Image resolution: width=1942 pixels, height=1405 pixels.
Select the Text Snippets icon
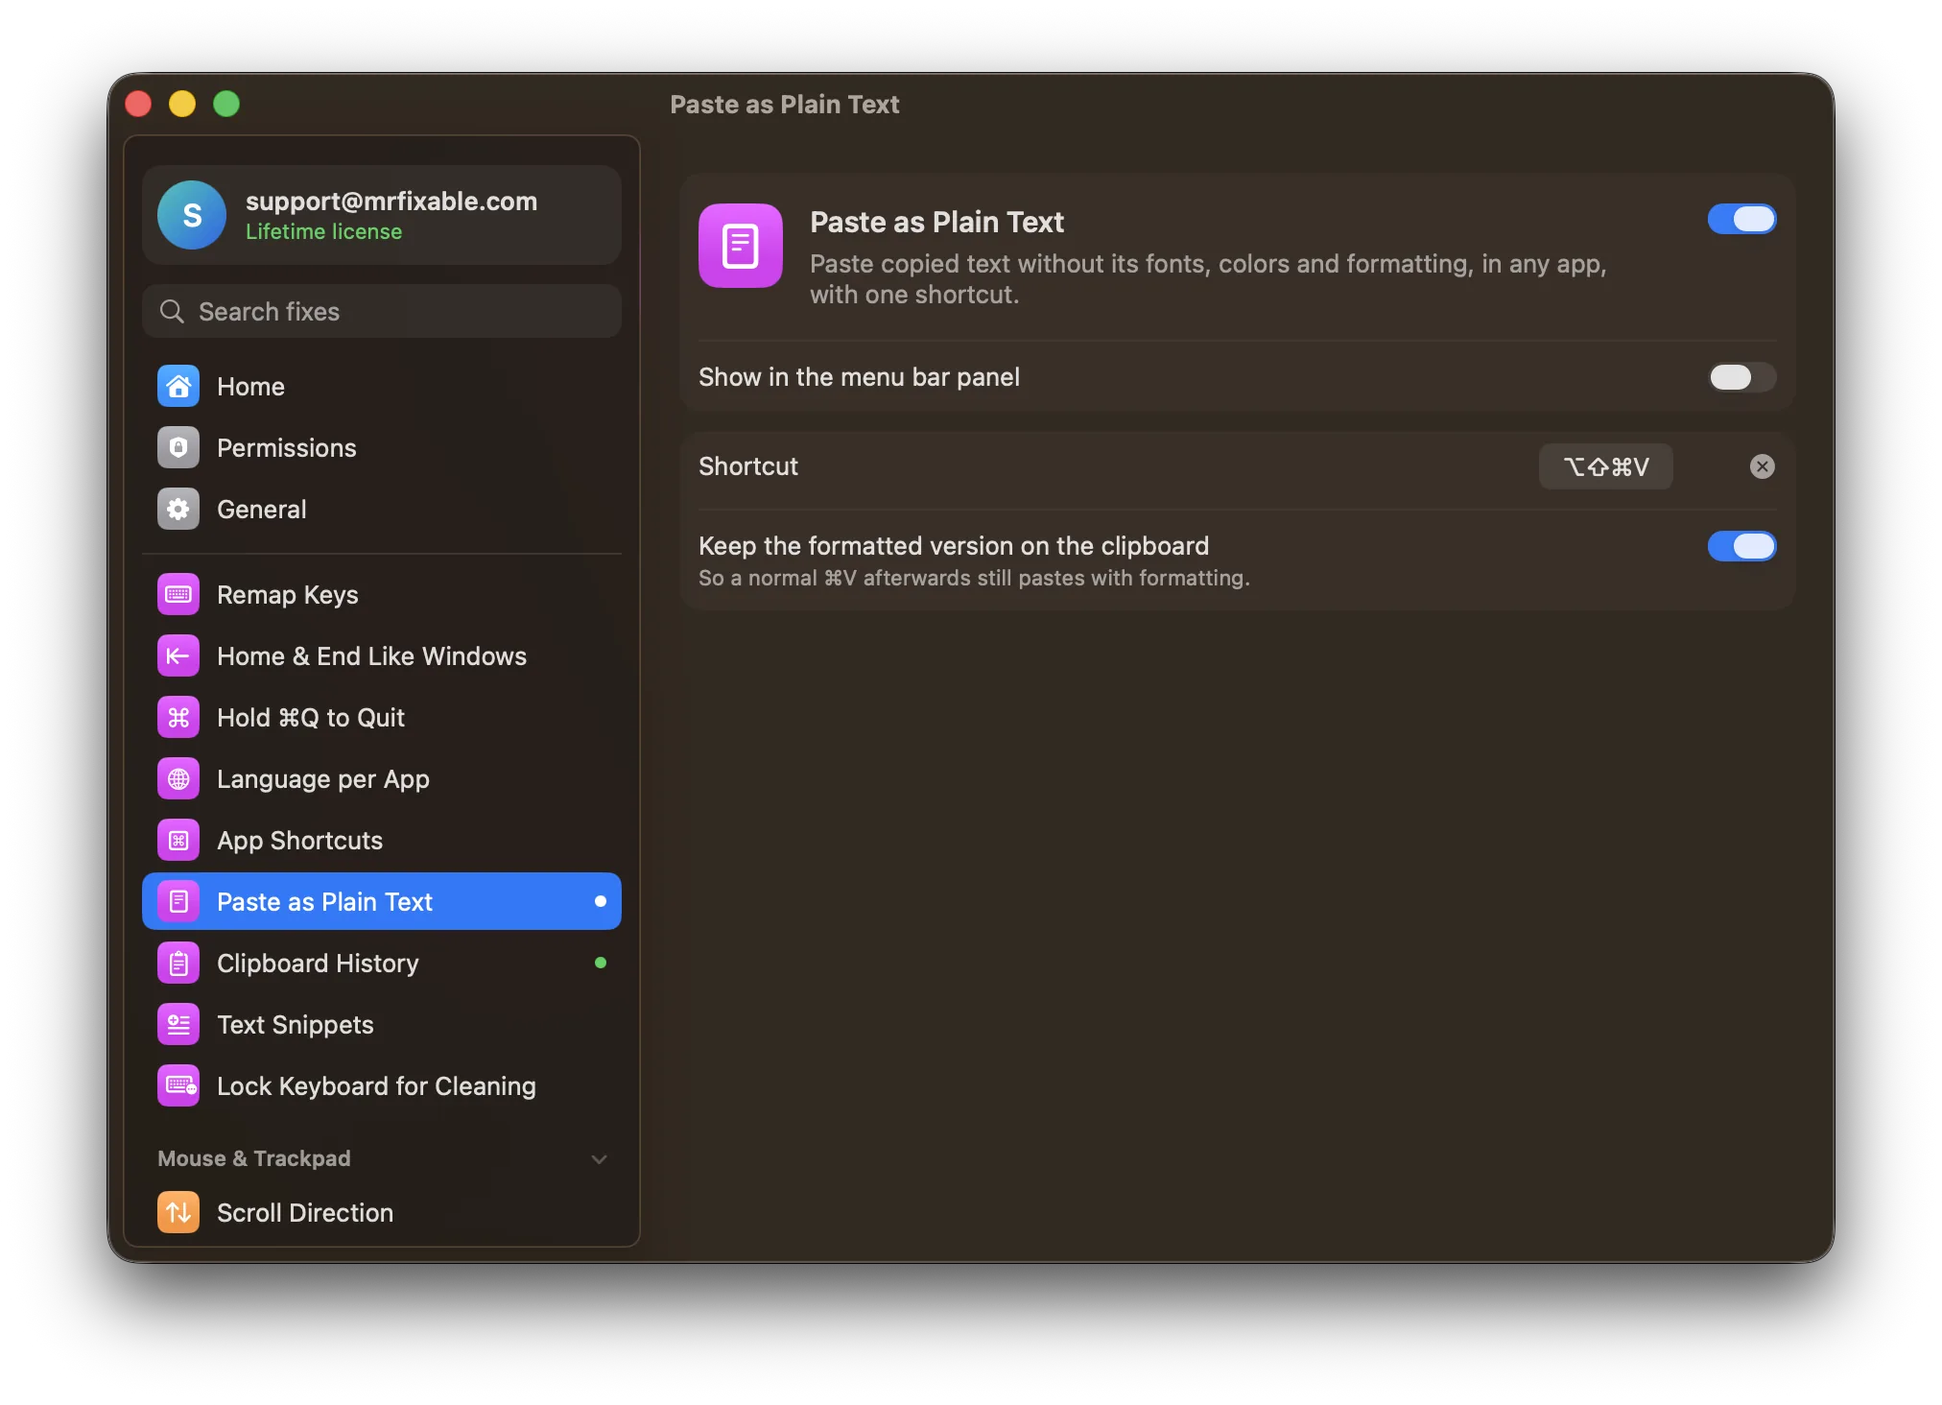coord(178,1025)
